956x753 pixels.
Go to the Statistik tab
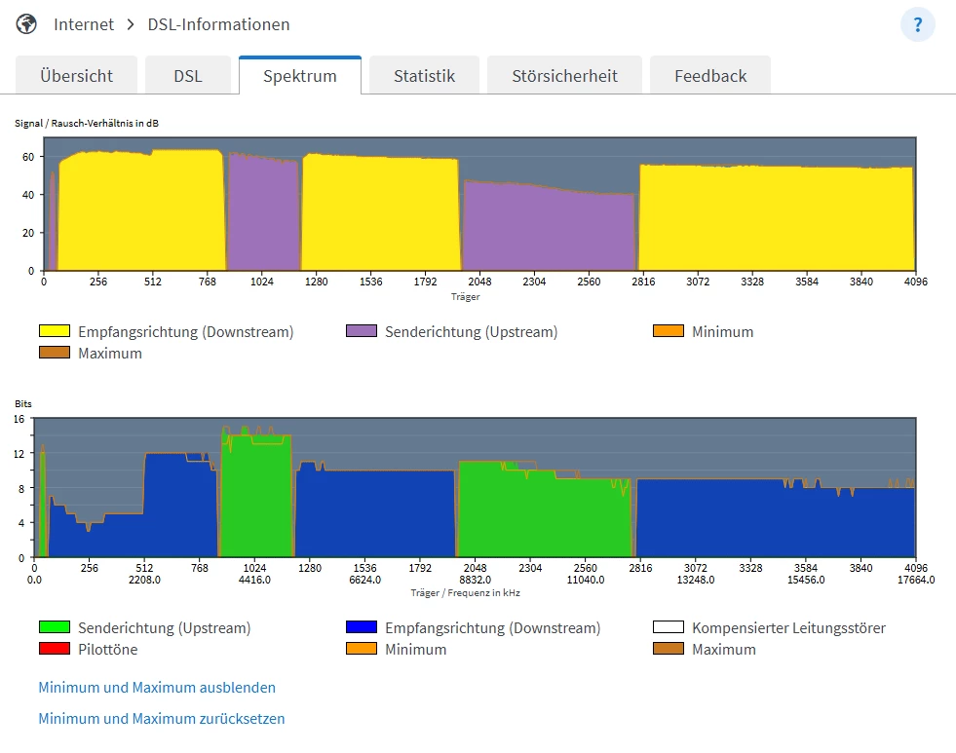click(x=424, y=76)
